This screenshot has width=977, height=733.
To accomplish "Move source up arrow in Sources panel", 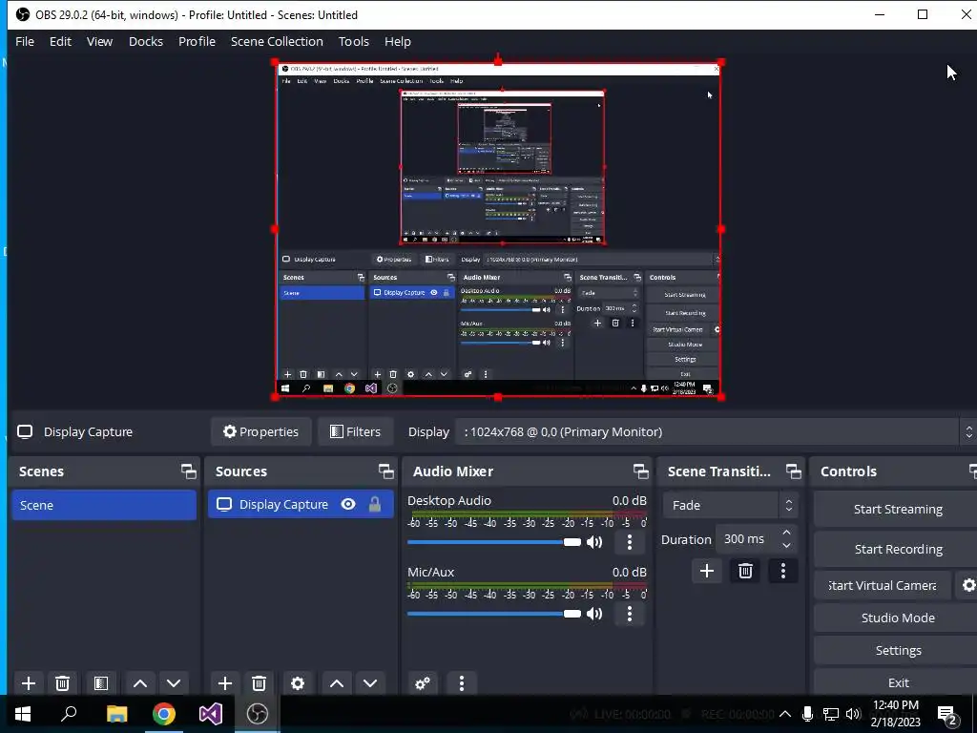I will [337, 683].
